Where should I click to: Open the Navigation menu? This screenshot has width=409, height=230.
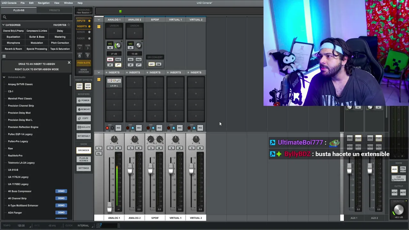[43, 3]
